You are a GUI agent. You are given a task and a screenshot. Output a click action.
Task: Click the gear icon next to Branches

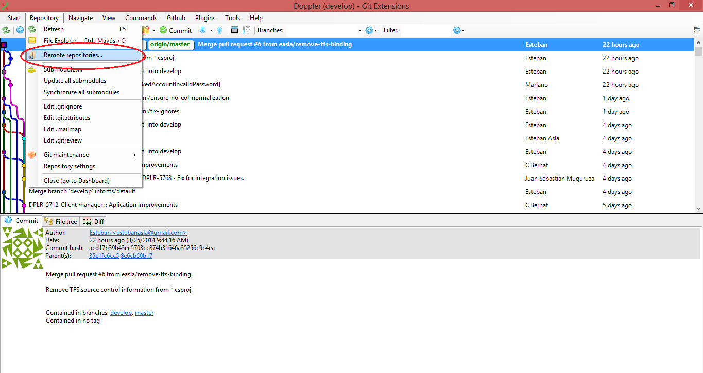pos(369,30)
